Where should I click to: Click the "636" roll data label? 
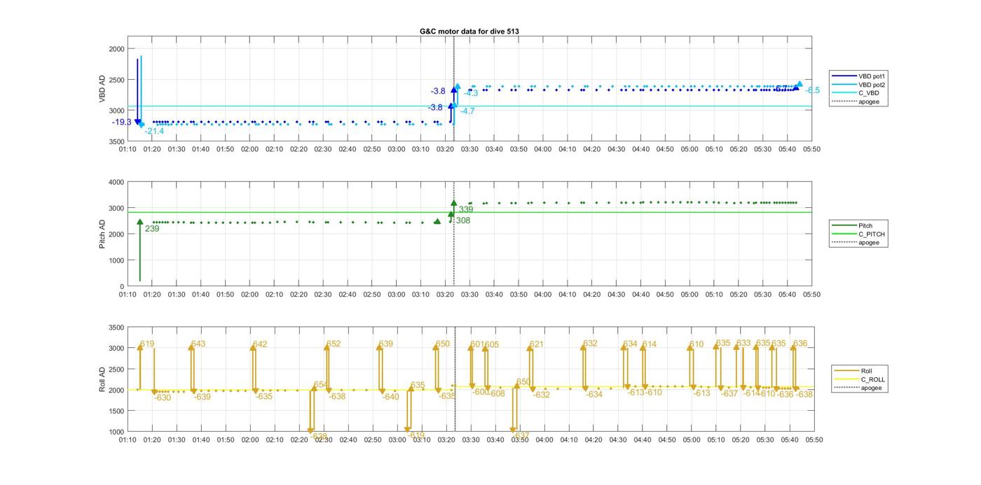(800, 343)
